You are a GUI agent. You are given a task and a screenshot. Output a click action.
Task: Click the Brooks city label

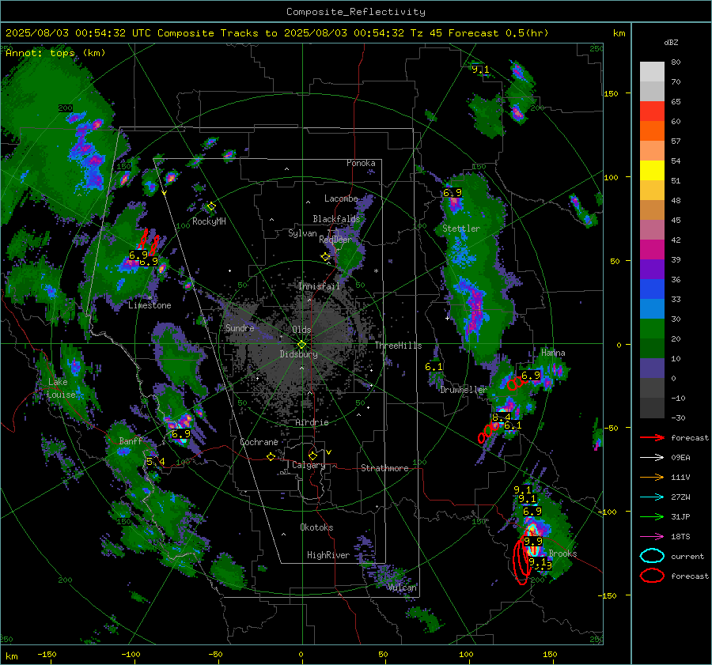click(562, 554)
